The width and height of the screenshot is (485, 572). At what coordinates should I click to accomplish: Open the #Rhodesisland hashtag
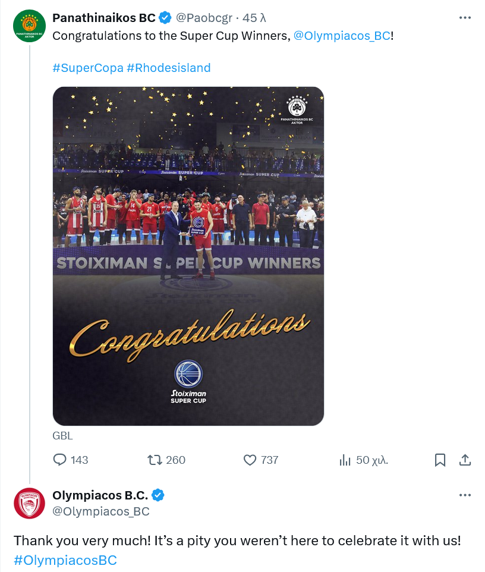[169, 68]
